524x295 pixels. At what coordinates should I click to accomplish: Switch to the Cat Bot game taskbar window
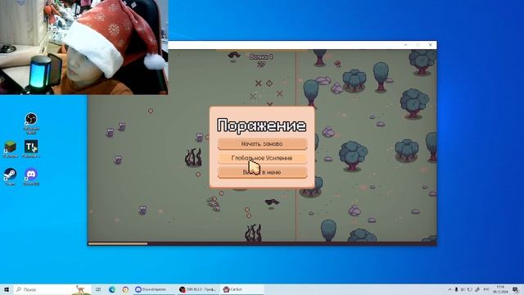(242, 289)
